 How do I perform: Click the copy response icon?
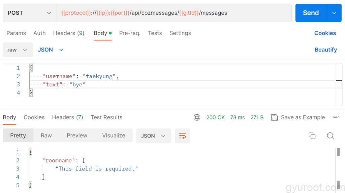(312, 136)
